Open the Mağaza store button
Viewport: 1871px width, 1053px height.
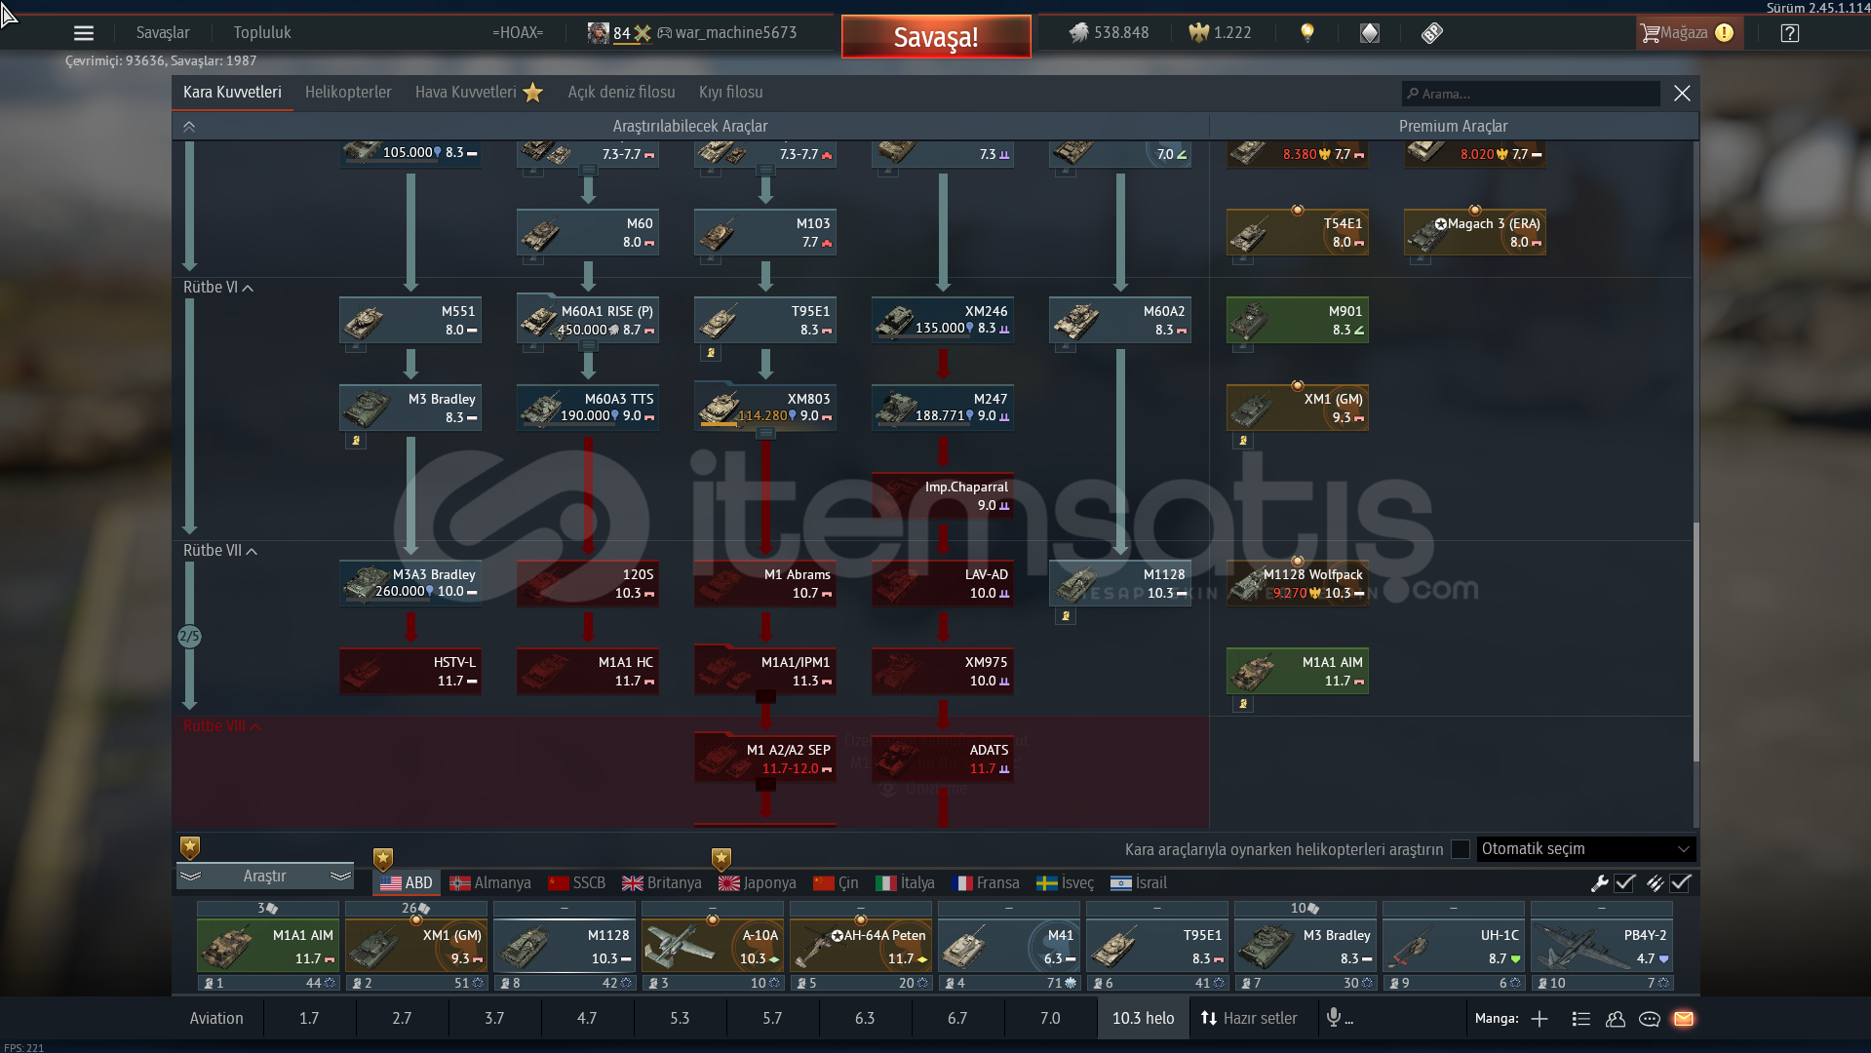(x=1686, y=33)
